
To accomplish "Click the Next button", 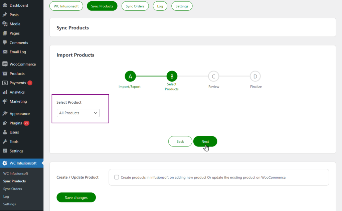I will tap(205, 141).
